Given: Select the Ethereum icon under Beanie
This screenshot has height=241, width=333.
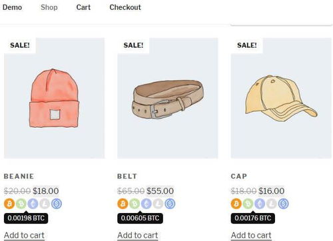Looking at the screenshot, I should (x=33, y=204).
